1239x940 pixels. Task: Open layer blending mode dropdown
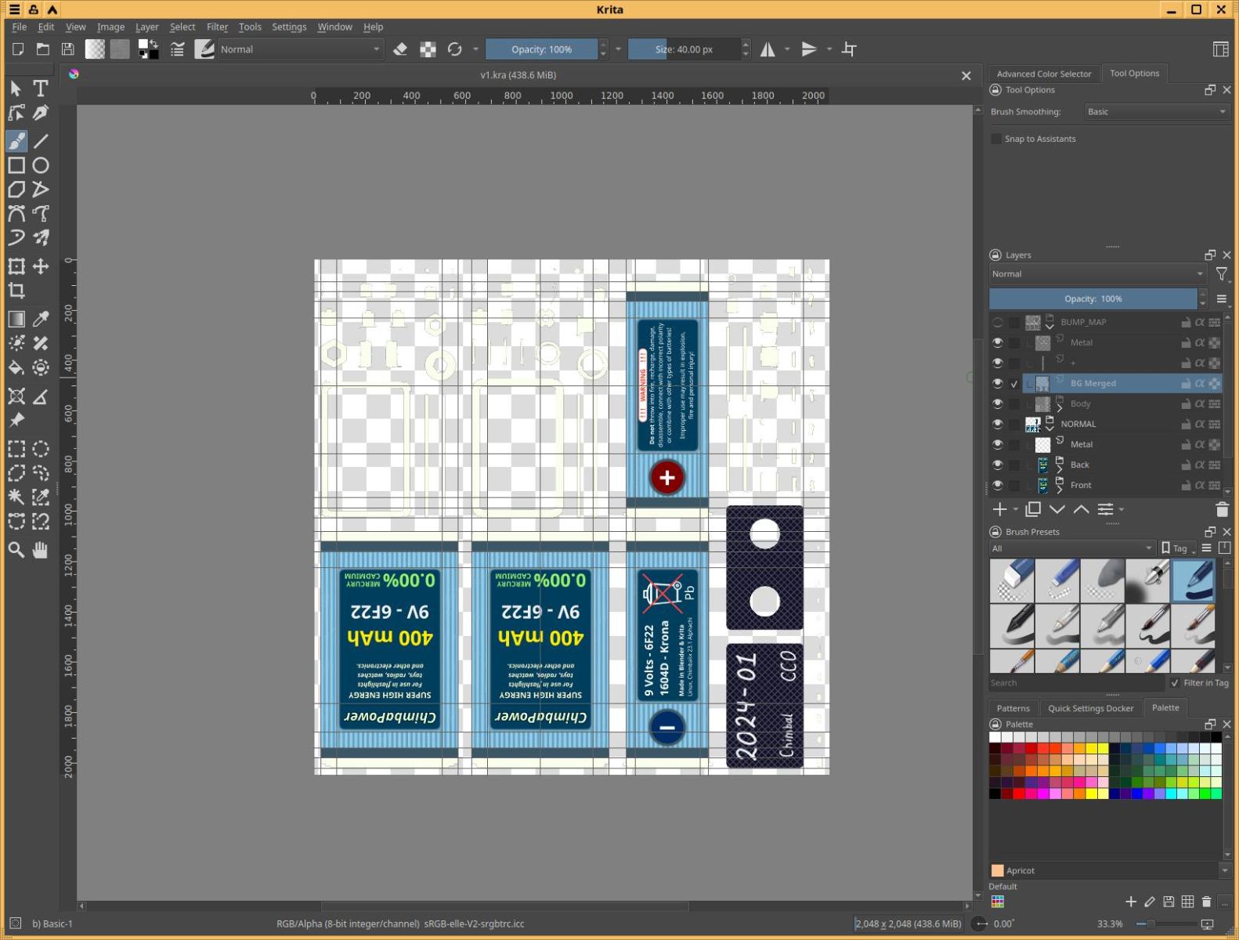pos(1096,274)
